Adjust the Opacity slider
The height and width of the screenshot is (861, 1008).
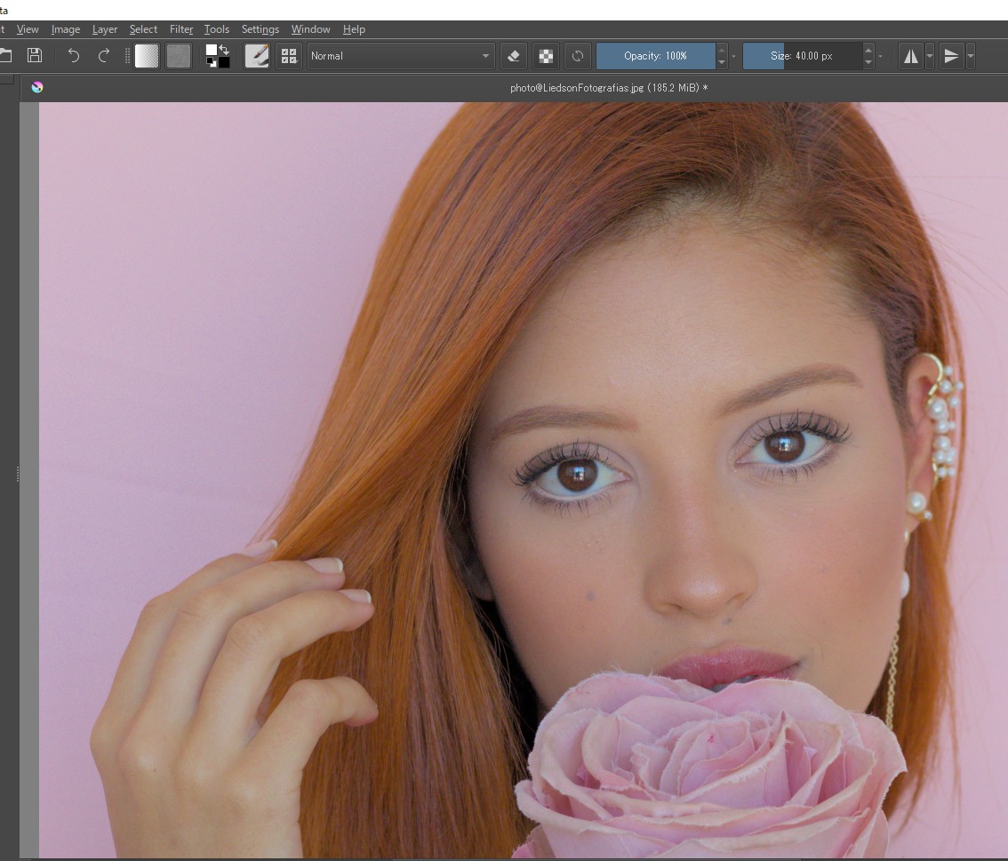tap(658, 55)
